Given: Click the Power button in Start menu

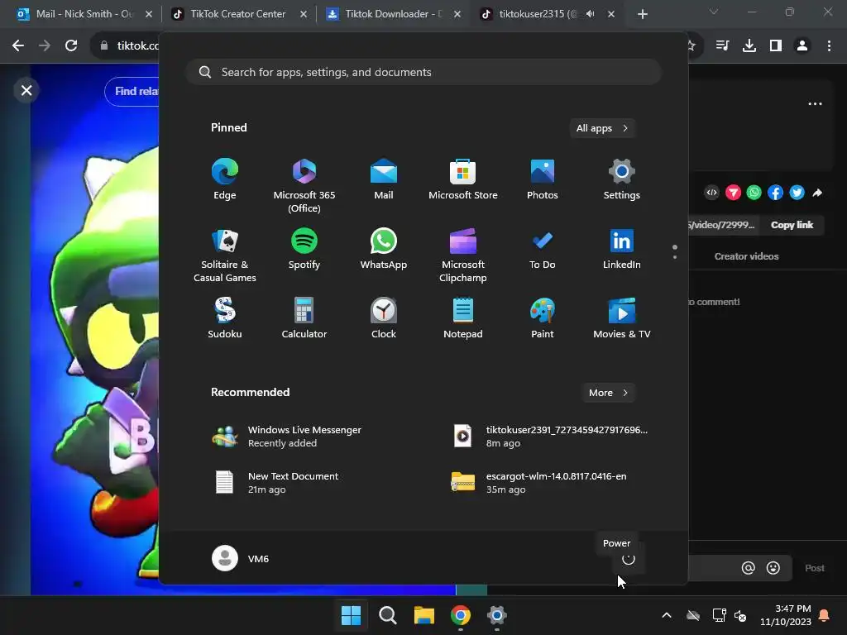Looking at the screenshot, I should point(629,559).
